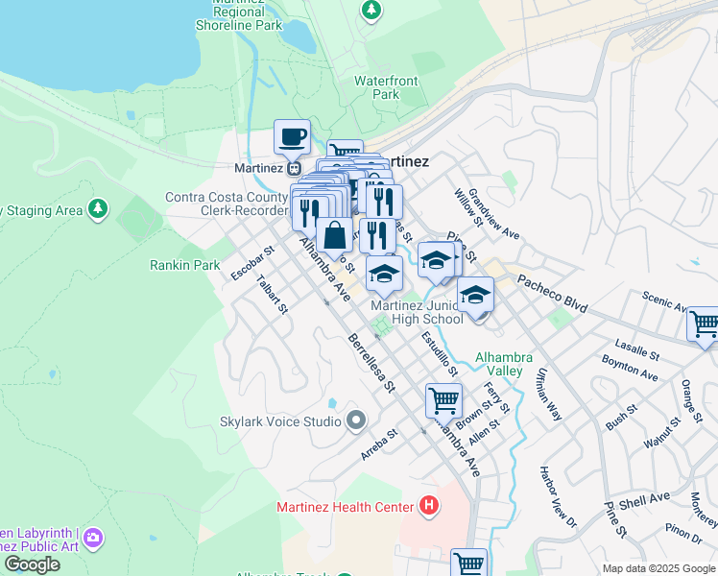Click the Waterfront Park tree icon
The width and height of the screenshot is (718, 576).
pyautogui.click(x=371, y=11)
